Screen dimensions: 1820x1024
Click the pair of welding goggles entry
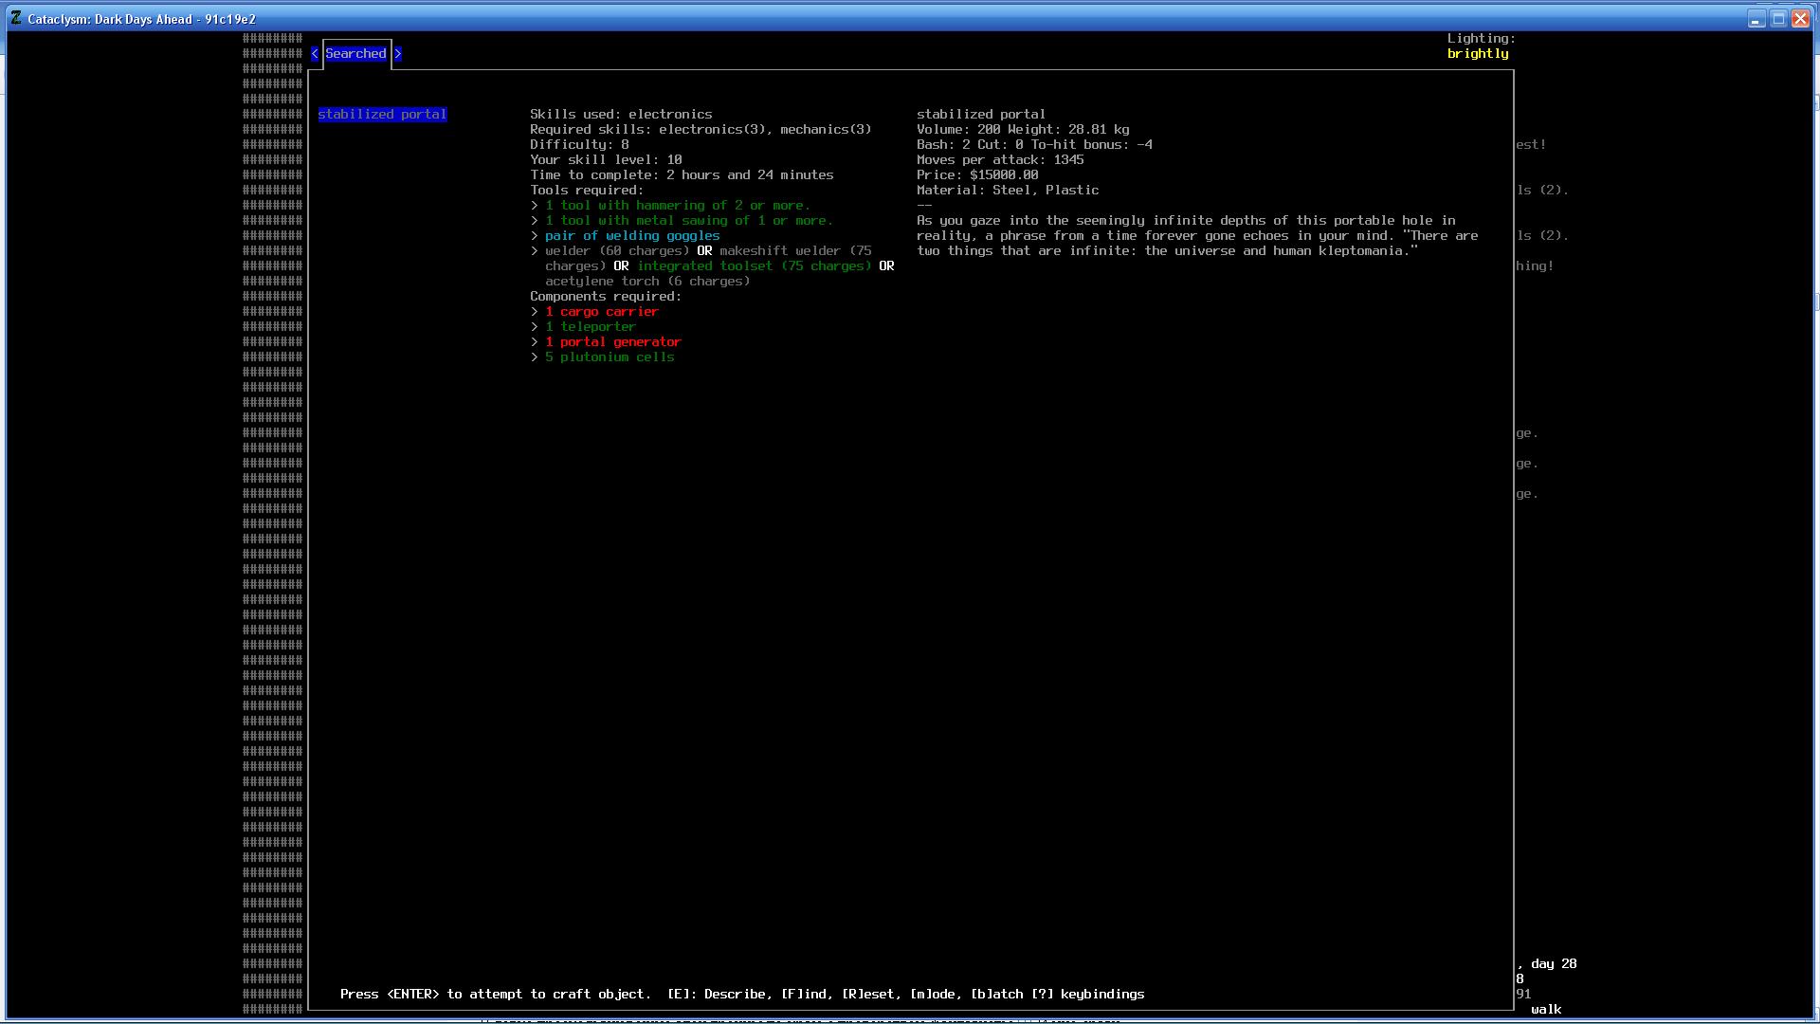631,236
